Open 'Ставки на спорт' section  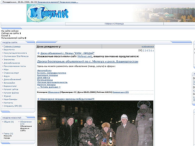point(11,73)
